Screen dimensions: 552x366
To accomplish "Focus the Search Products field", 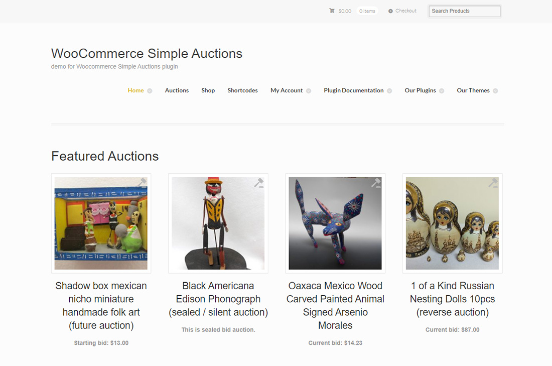I will pos(464,11).
